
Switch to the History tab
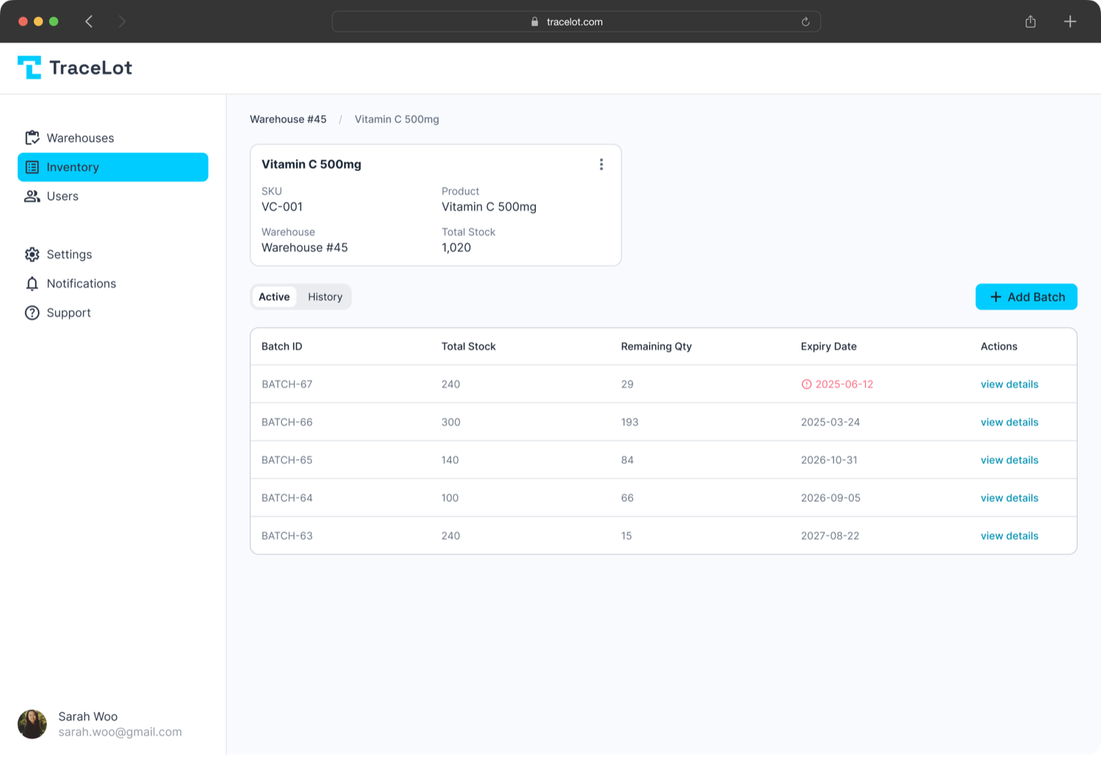pos(325,296)
